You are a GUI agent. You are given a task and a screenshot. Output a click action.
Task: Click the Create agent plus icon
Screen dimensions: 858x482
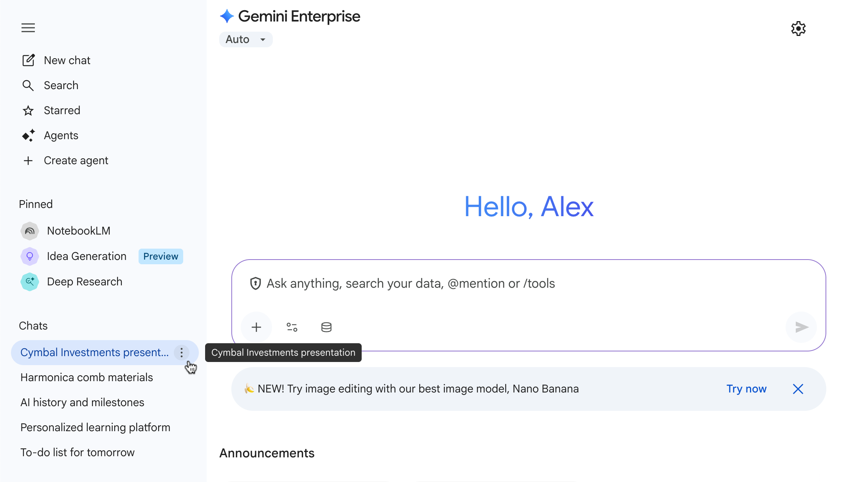(28, 160)
